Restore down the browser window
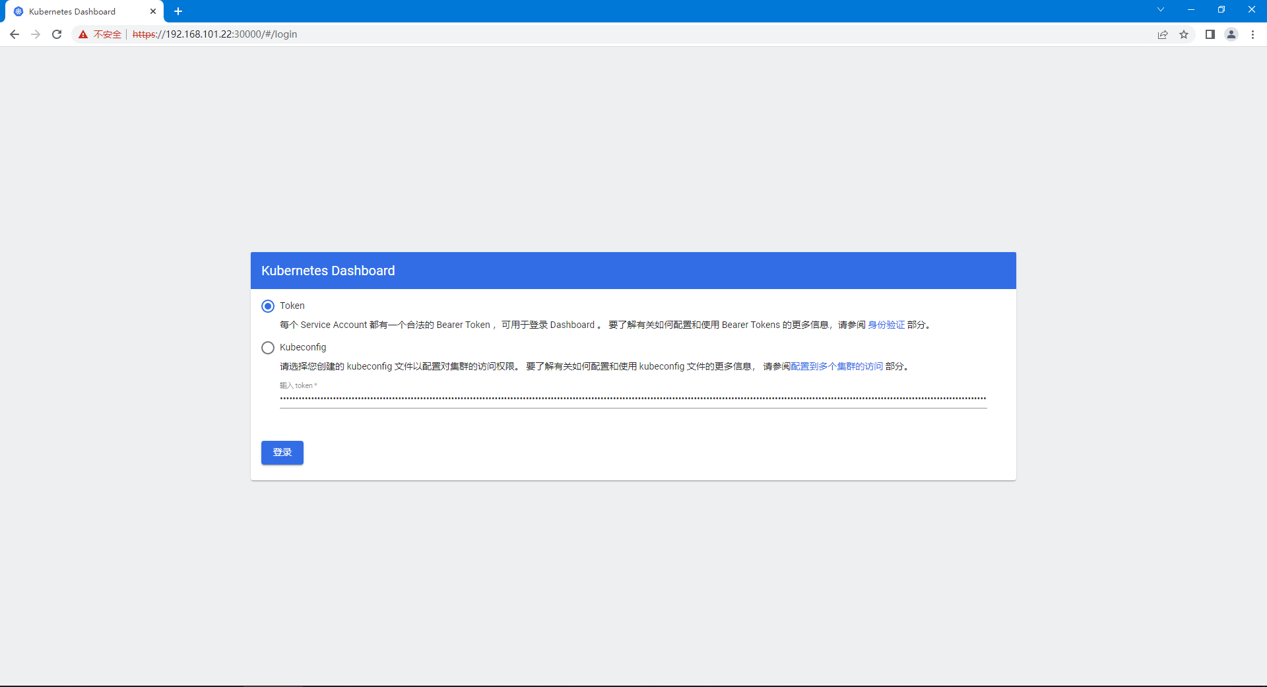The image size is (1267, 687). click(x=1221, y=10)
